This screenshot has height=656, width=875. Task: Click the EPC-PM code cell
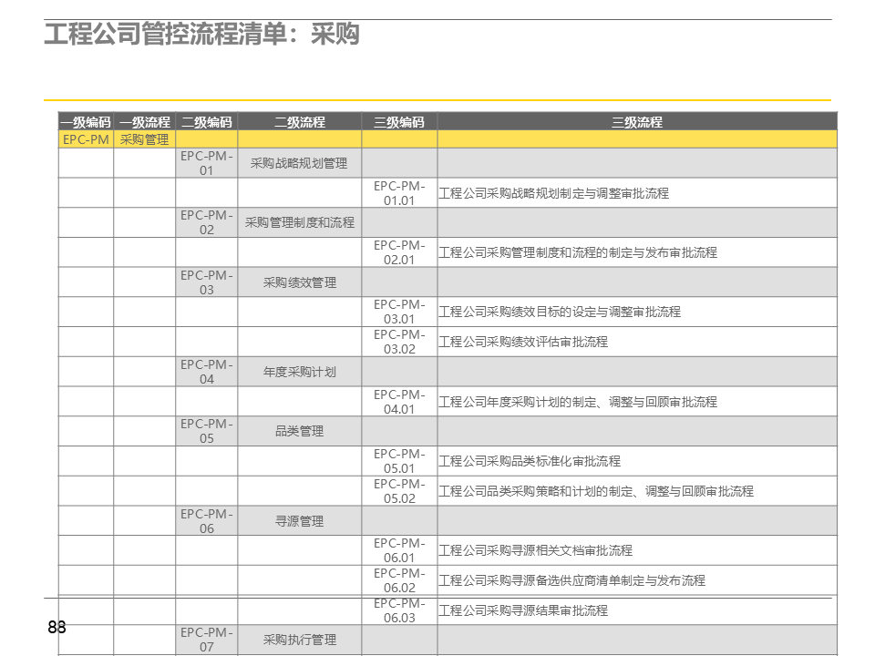tap(86, 139)
